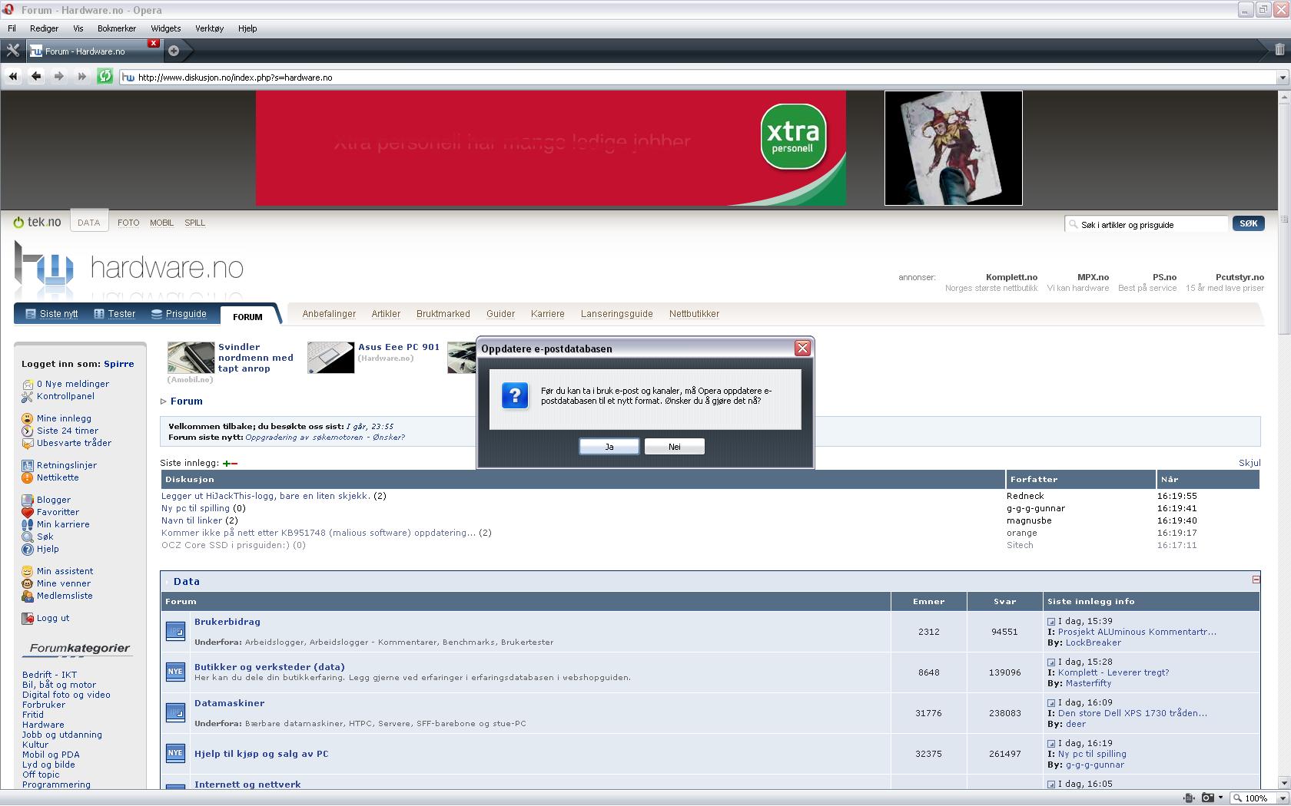Click the fast forward navigation icon
The height and width of the screenshot is (806, 1291).
[82, 76]
